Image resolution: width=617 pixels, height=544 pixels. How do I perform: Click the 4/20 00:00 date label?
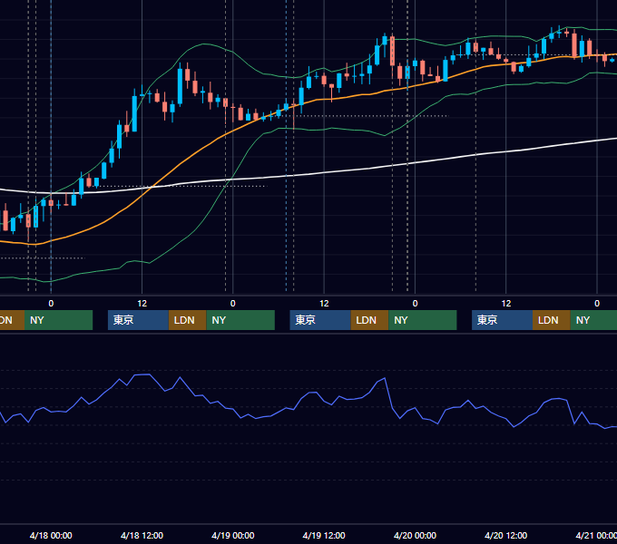tap(415, 535)
